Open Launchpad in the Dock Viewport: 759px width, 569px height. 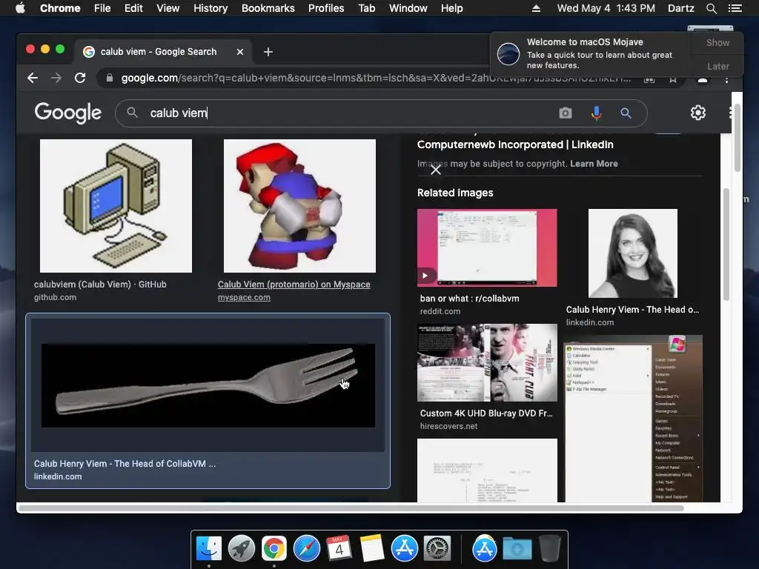tap(242, 549)
